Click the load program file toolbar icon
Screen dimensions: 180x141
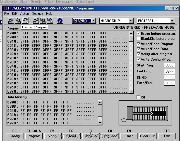(x=11, y=21)
